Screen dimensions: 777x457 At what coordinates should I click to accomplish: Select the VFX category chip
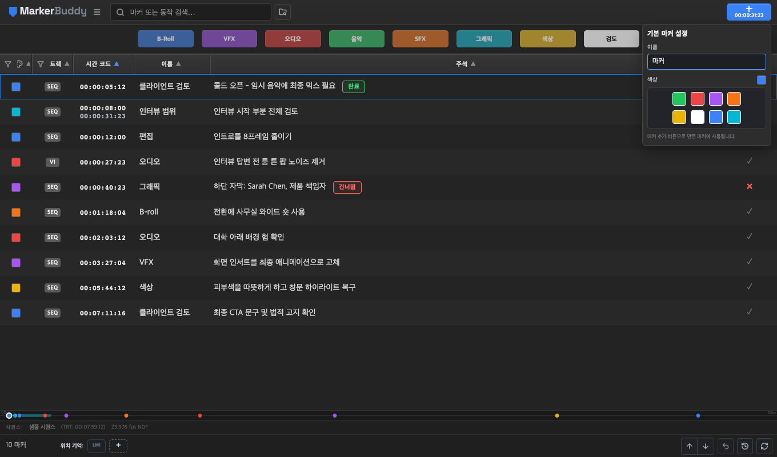[x=229, y=39]
